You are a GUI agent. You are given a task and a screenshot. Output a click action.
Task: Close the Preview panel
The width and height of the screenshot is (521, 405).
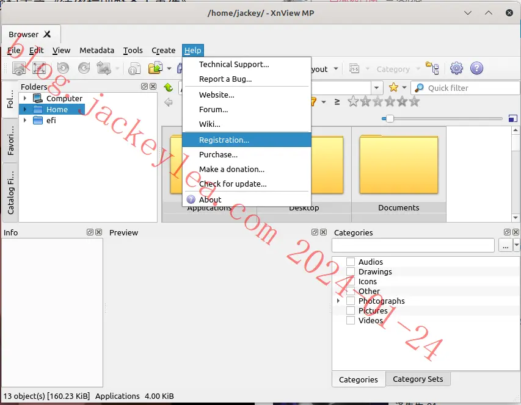[x=323, y=232]
